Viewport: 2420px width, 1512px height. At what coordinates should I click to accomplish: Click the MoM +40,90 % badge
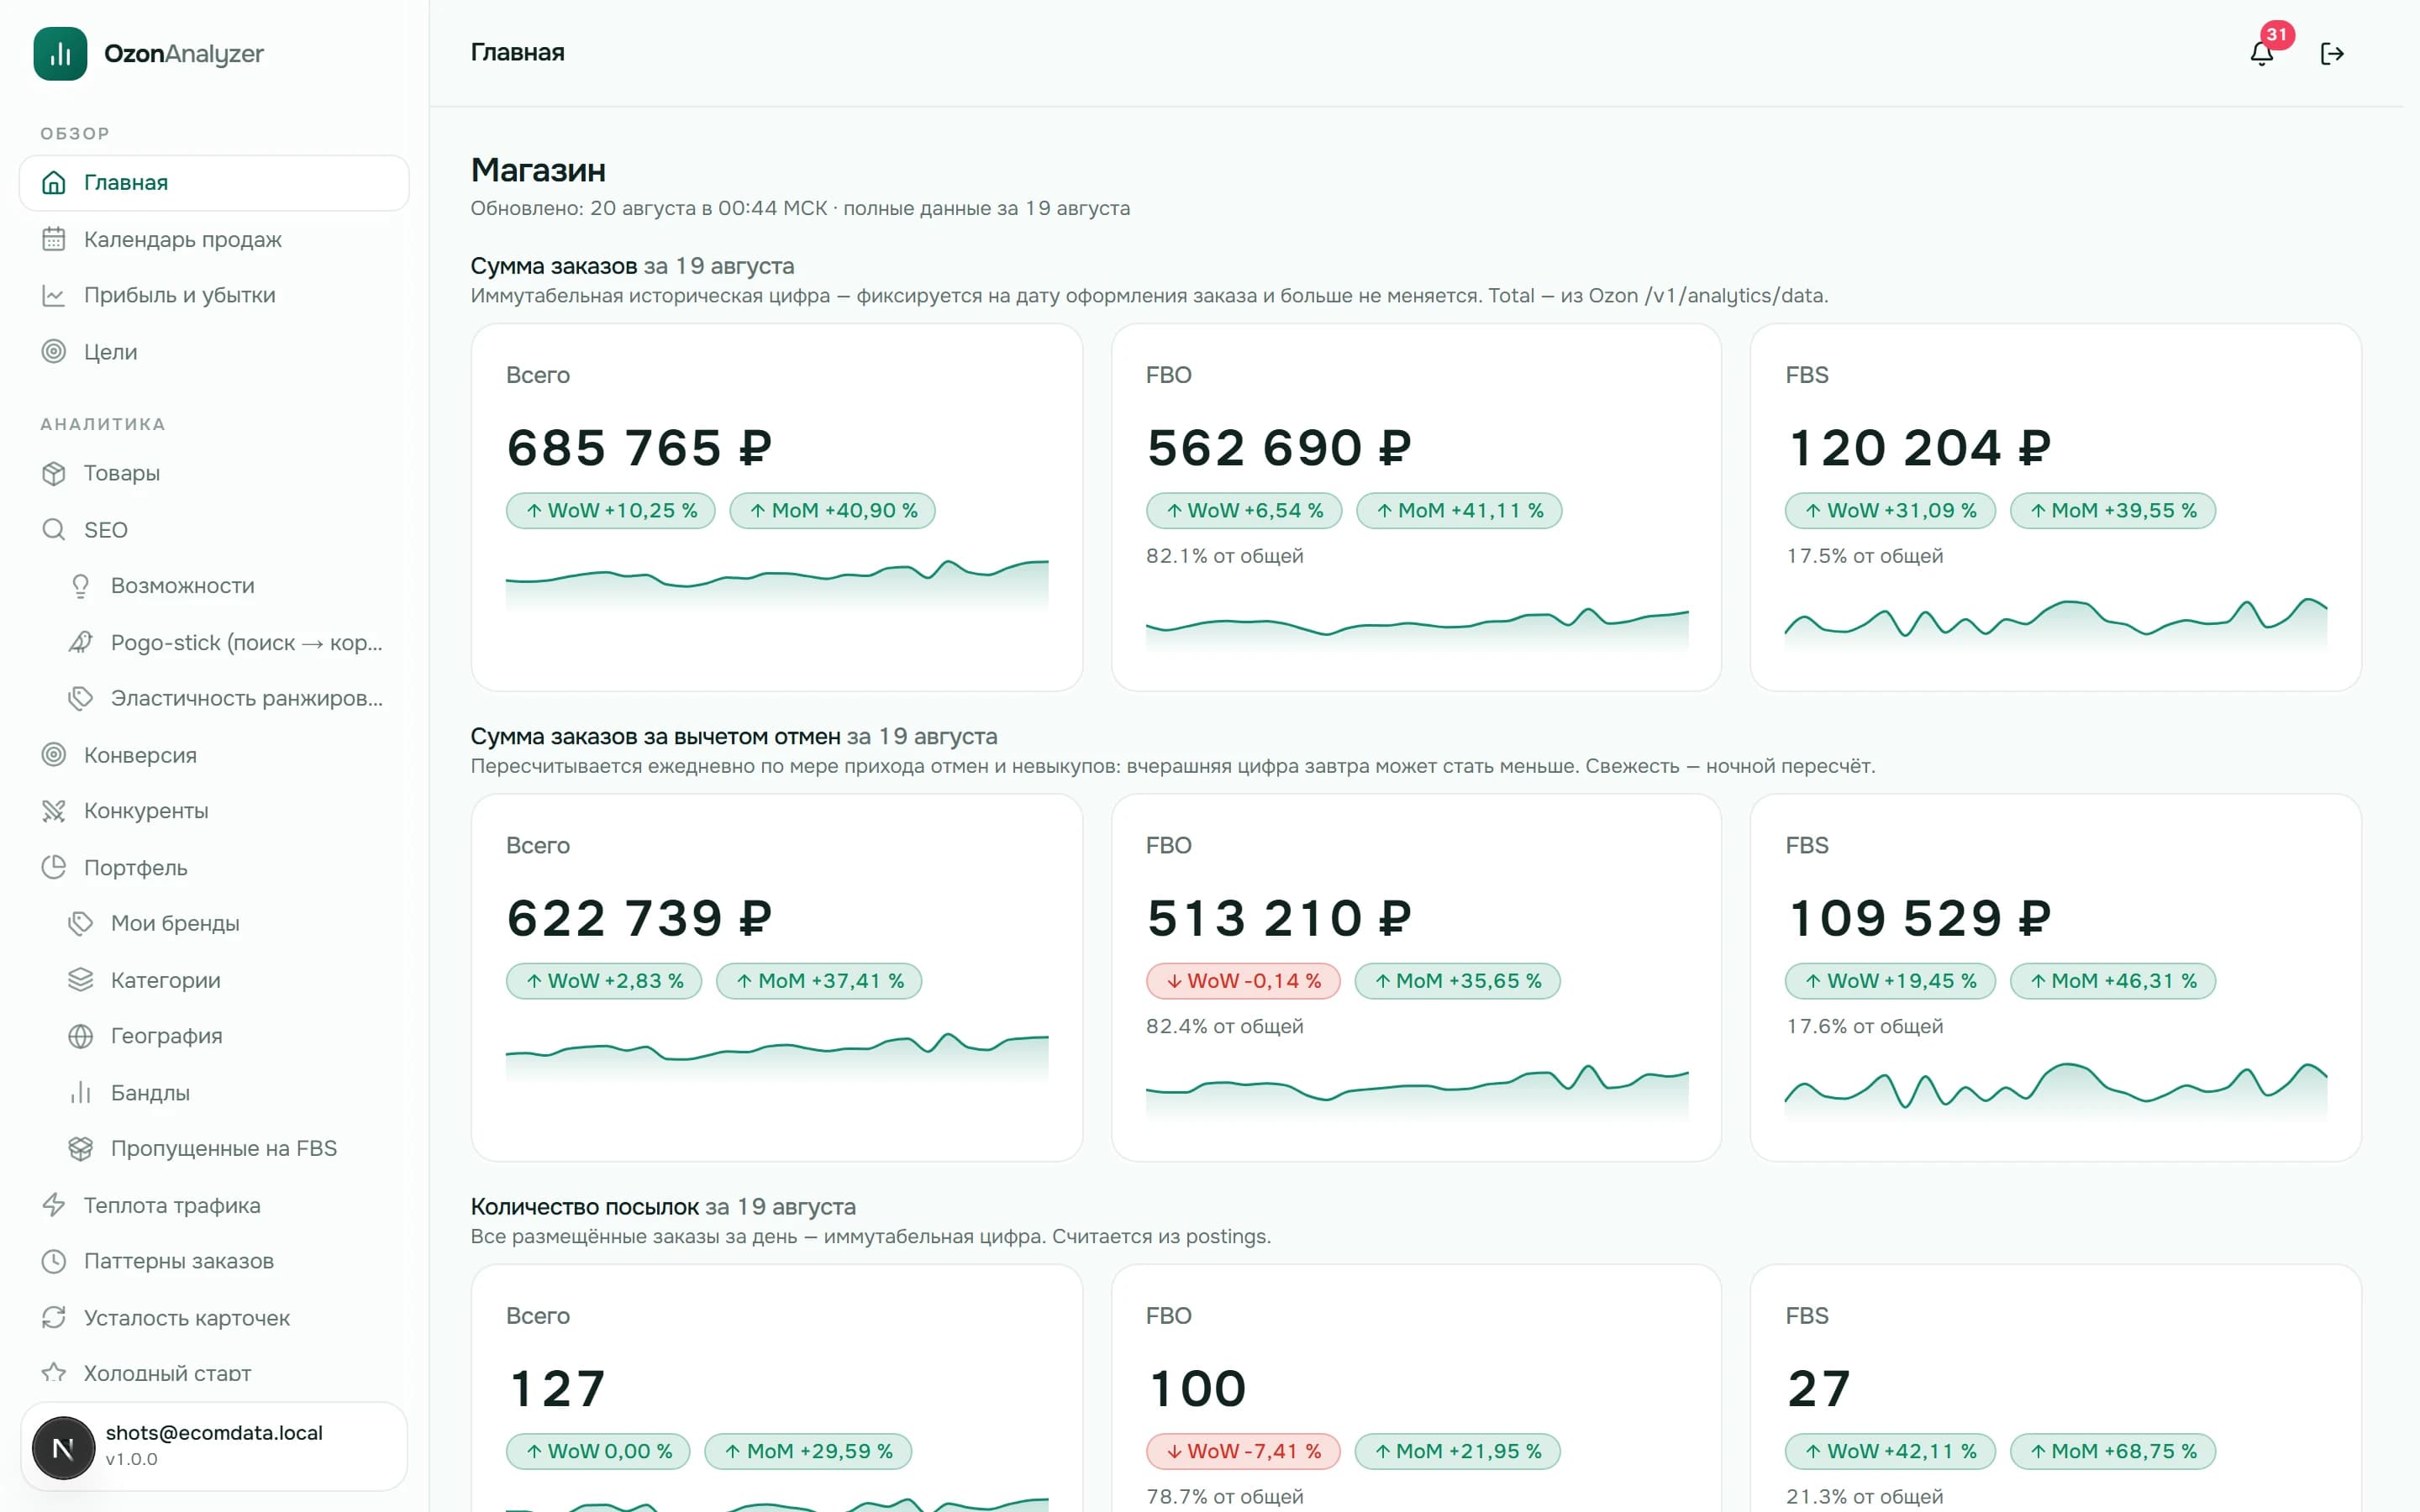tap(833, 511)
